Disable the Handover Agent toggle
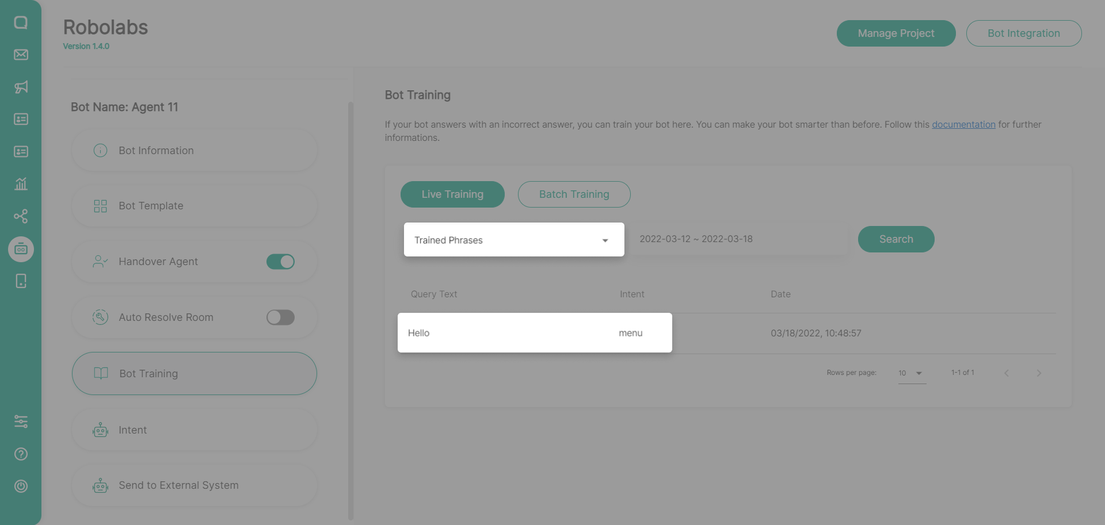Image resolution: width=1105 pixels, height=525 pixels. point(280,262)
